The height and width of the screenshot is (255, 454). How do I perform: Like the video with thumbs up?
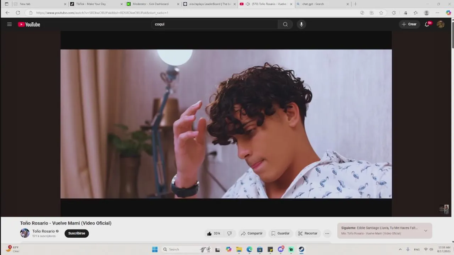(214, 233)
